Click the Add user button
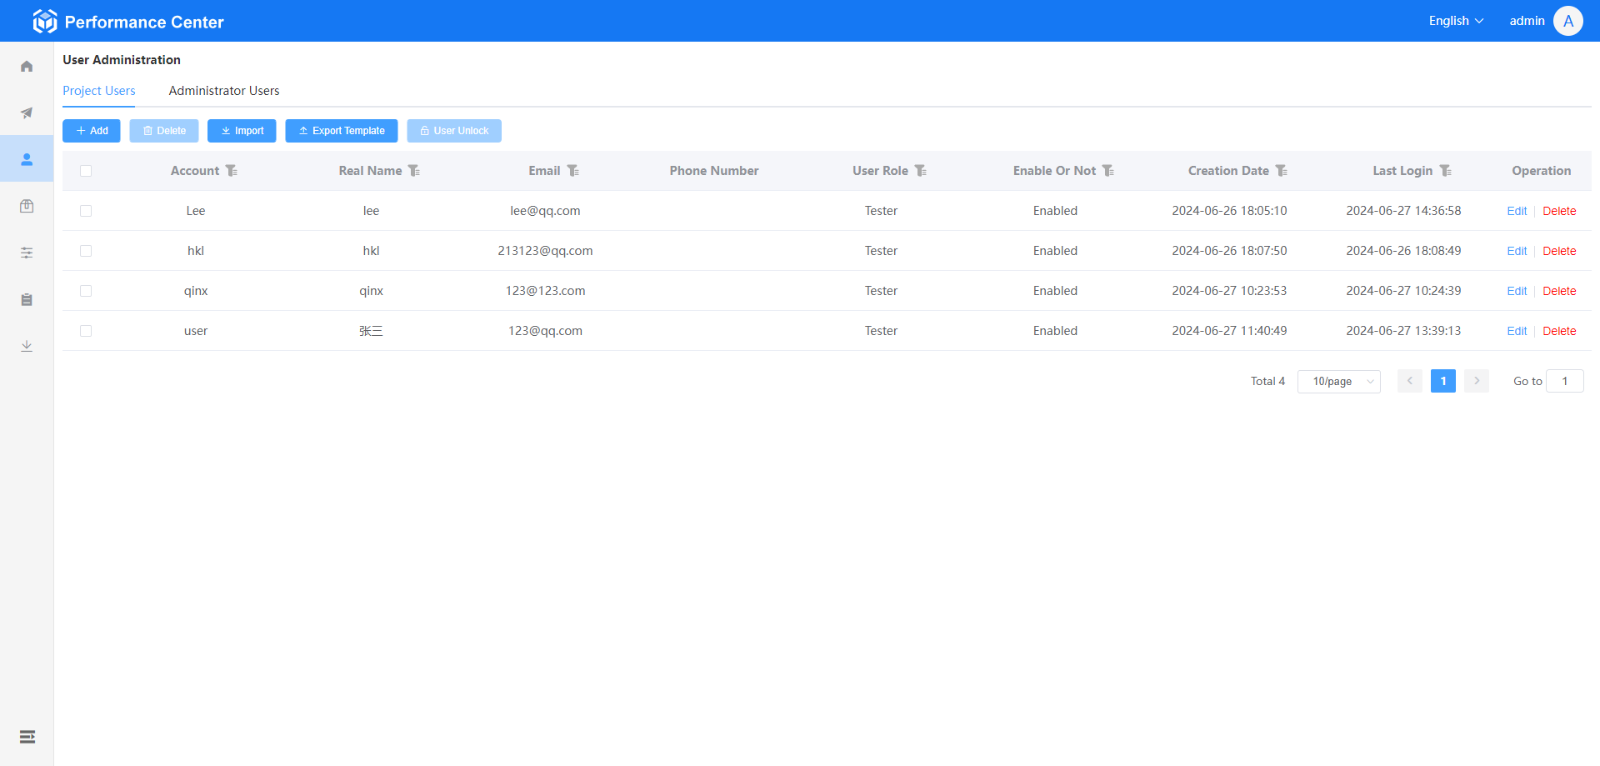 92,131
